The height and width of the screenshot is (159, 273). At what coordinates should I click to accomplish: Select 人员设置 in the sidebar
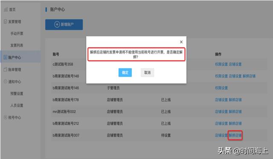click(17, 105)
